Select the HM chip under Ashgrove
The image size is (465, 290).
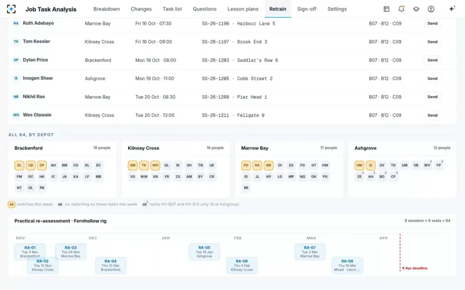tap(360, 165)
